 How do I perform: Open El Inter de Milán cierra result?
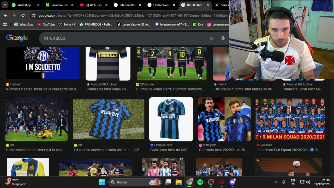pos(171,89)
